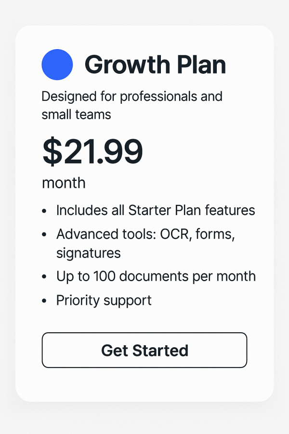Select 'Includes all Starter Plan features' item
The height and width of the screenshot is (434, 289).
155,210
